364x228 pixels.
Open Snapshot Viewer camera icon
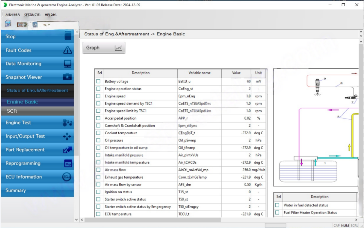(67, 77)
